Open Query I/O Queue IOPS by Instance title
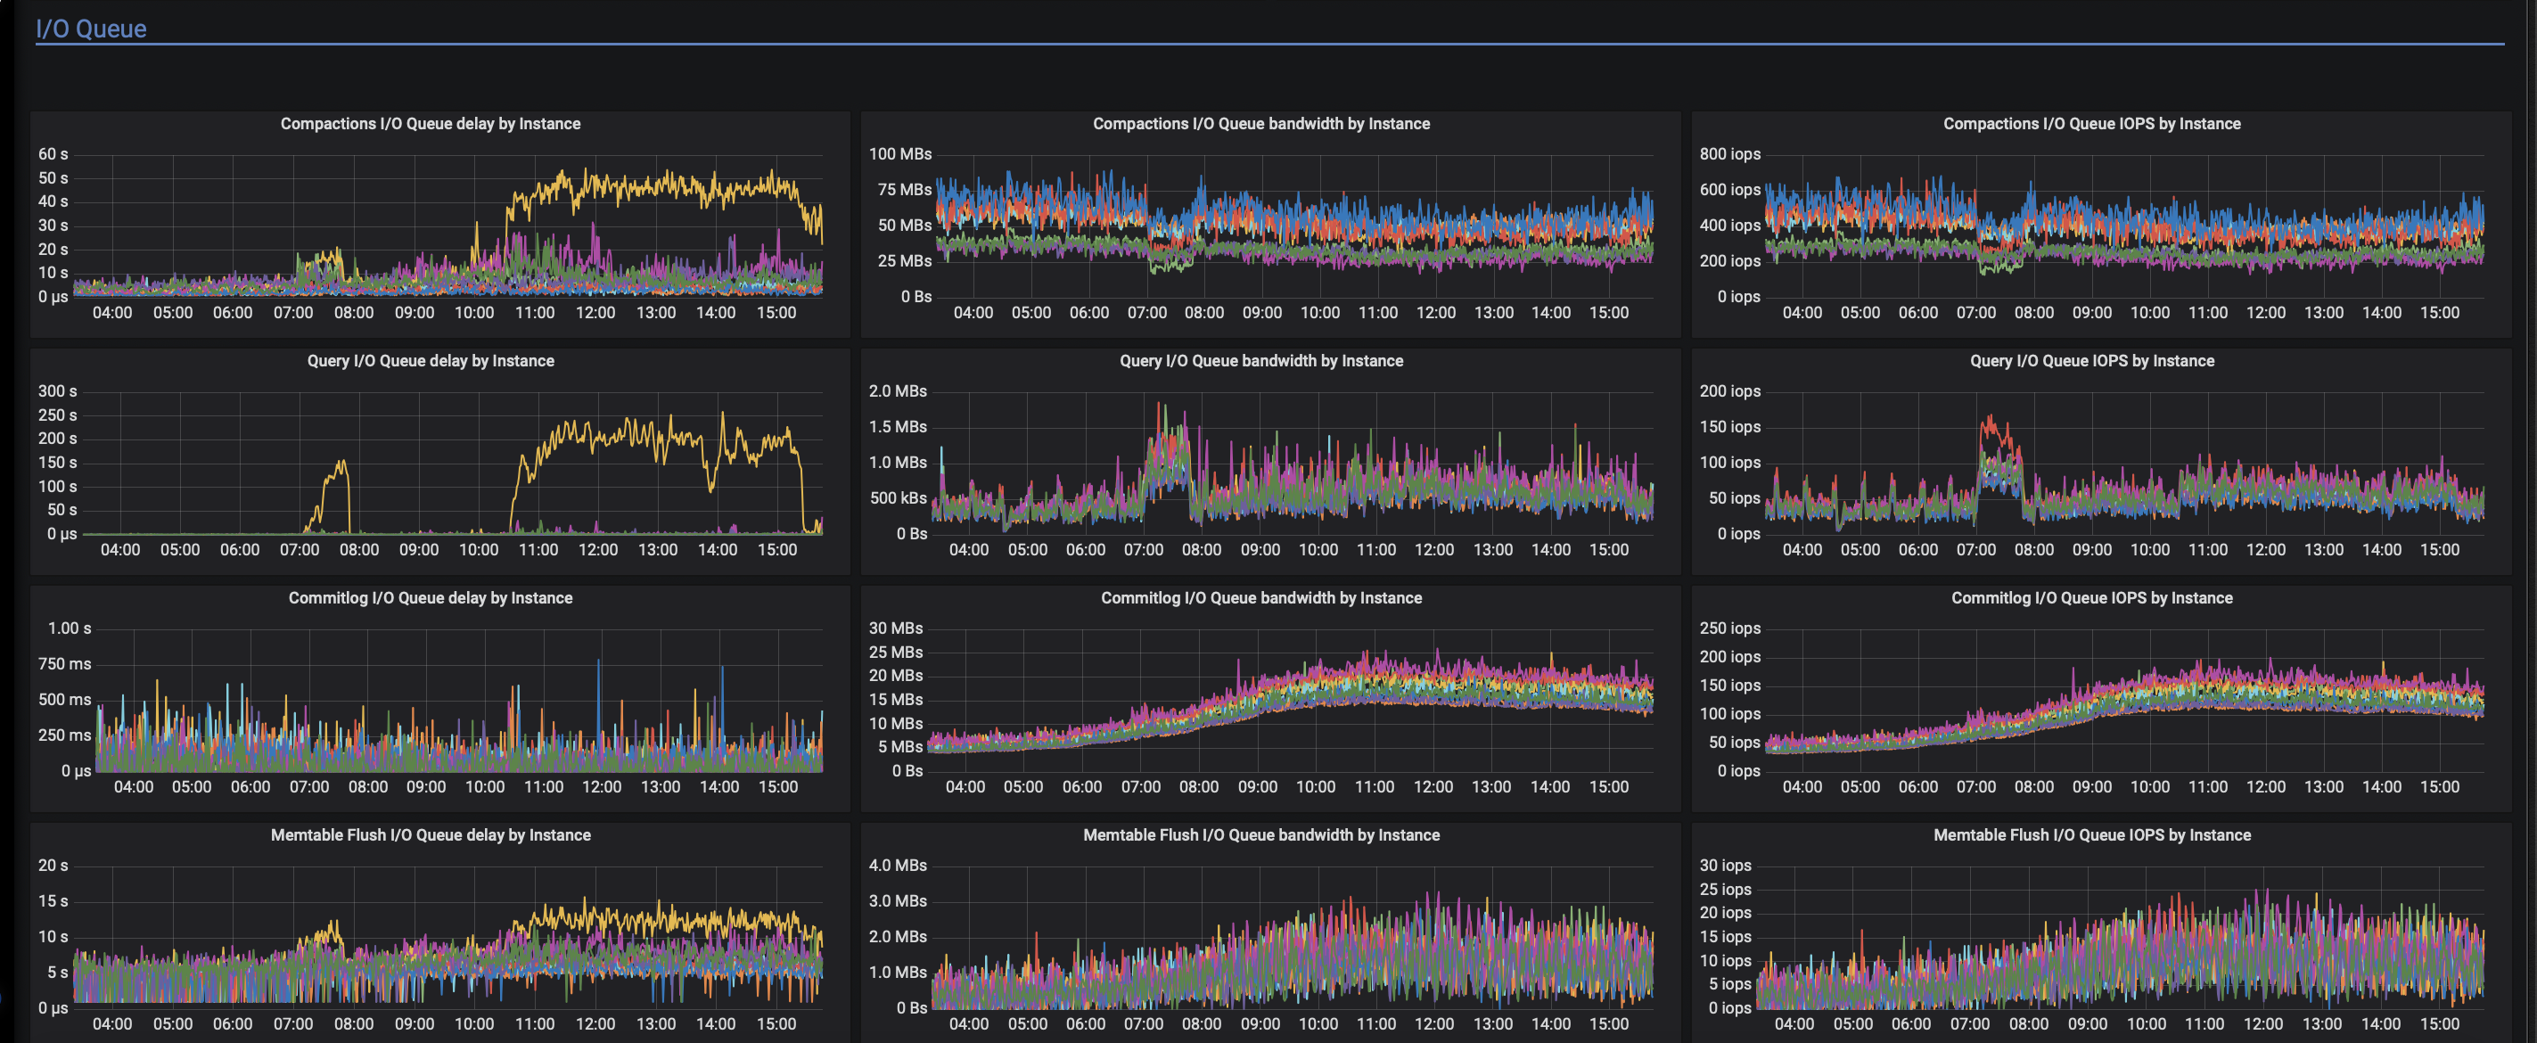The image size is (2537, 1043). [x=2092, y=361]
